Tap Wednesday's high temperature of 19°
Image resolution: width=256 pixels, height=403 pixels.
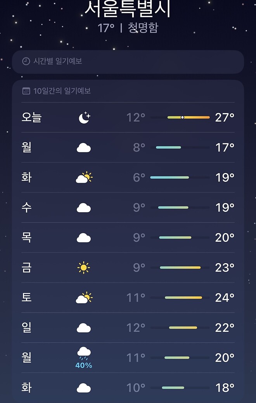(x=225, y=207)
